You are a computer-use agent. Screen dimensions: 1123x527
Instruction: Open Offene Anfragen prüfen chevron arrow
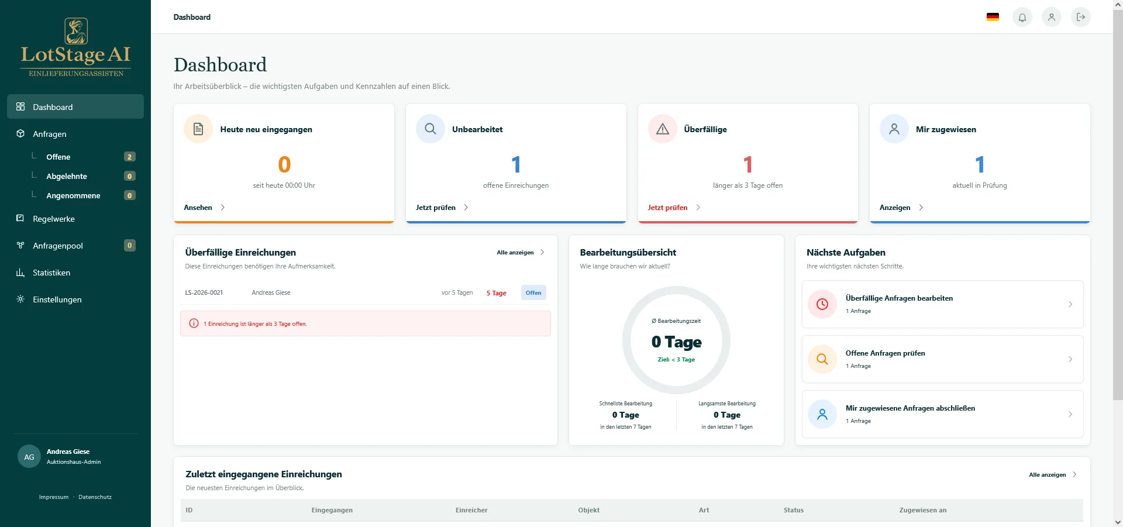(x=1070, y=359)
